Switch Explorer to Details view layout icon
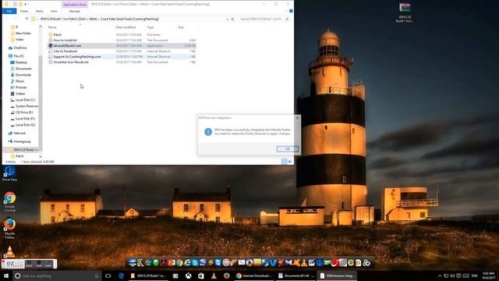 click(284, 162)
